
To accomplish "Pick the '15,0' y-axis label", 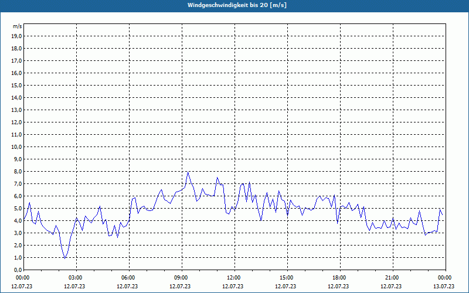I will pos(16,85).
